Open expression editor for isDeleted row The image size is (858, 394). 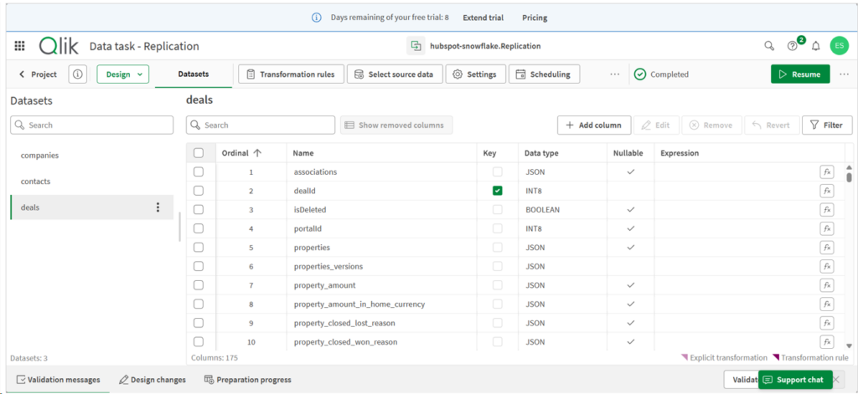click(x=826, y=210)
